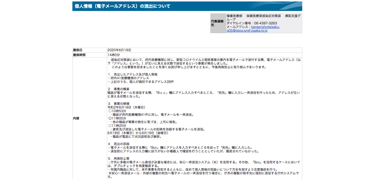Click the 提供時間 row label
The image size is (370, 179).
tap(79, 55)
